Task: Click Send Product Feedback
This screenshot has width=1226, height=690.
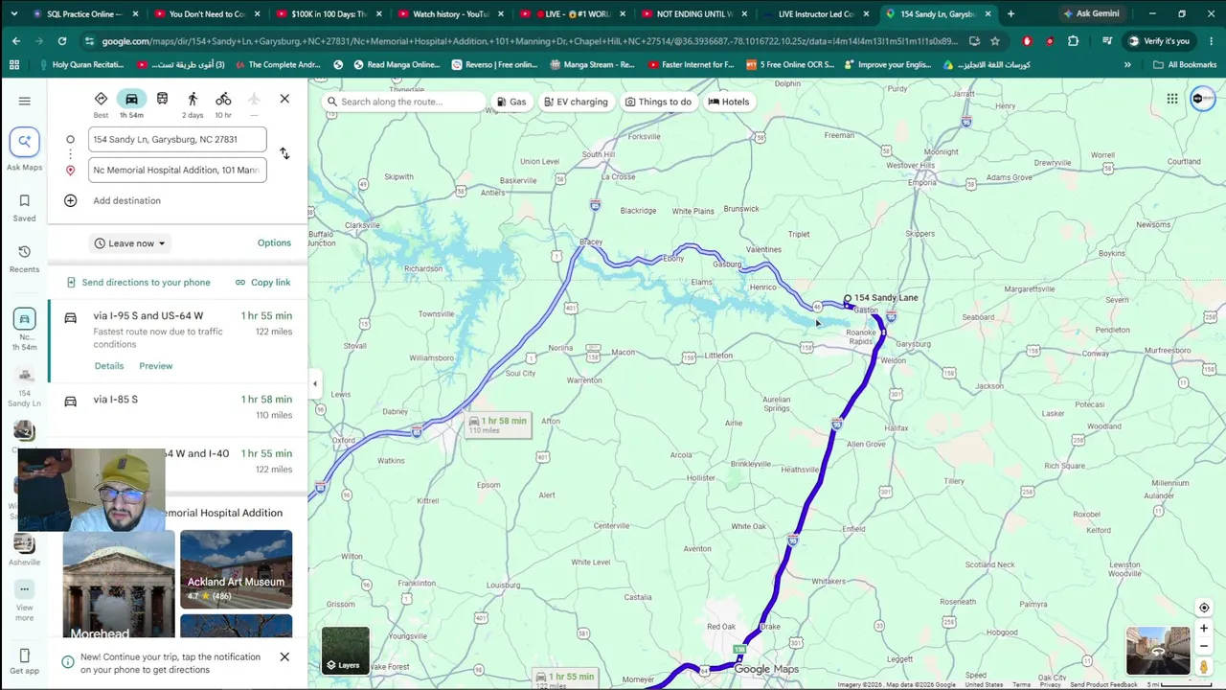Action: point(1103,684)
